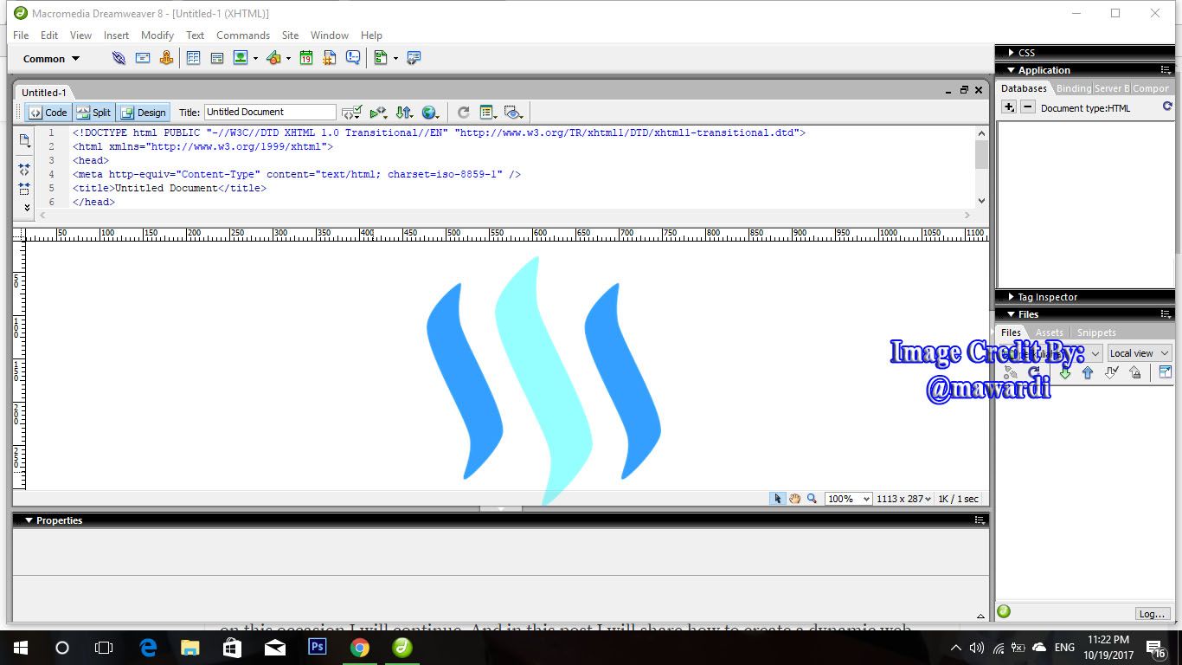Viewport: 1182px width, 665px height.
Task: Switch to Design view
Action: [143, 113]
